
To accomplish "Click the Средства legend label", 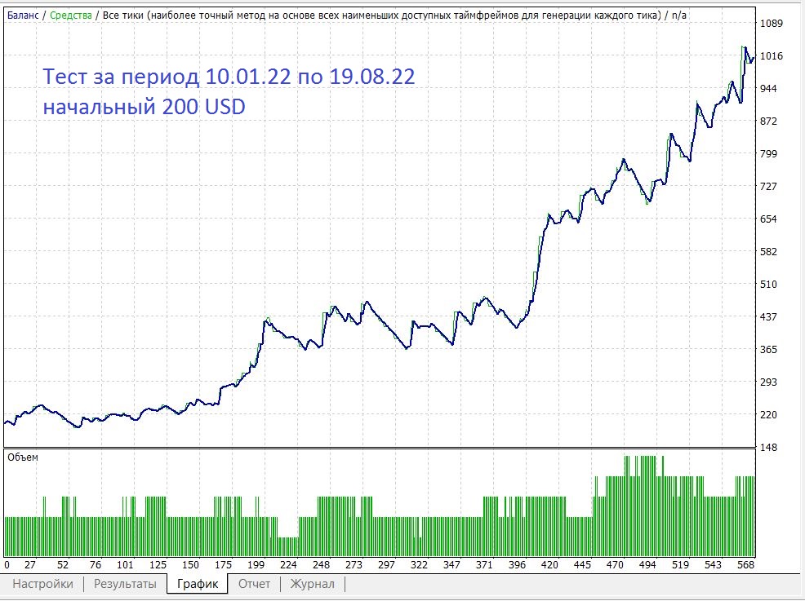I will point(71,15).
